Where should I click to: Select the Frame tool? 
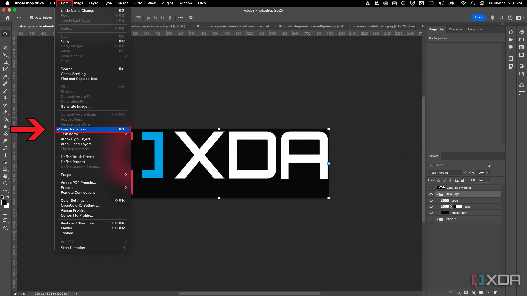[5, 69]
